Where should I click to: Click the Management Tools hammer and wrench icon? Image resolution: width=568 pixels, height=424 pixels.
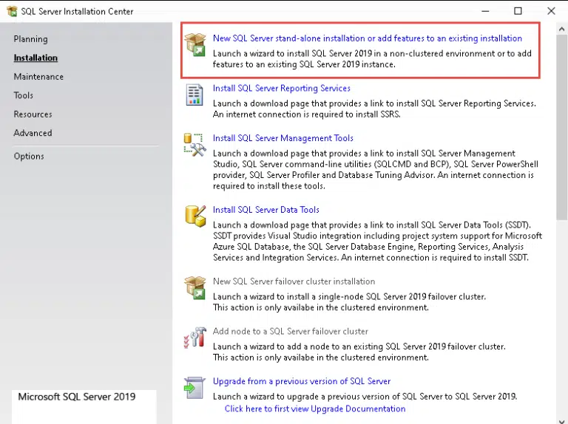(x=195, y=145)
